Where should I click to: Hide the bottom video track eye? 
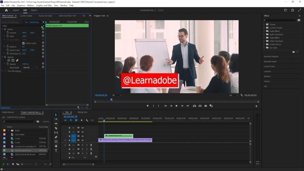coord(83,140)
